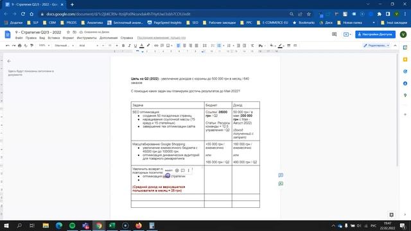Open the paragraph style dropdown
The height and width of the screenshot is (231, 411).
[64, 46]
